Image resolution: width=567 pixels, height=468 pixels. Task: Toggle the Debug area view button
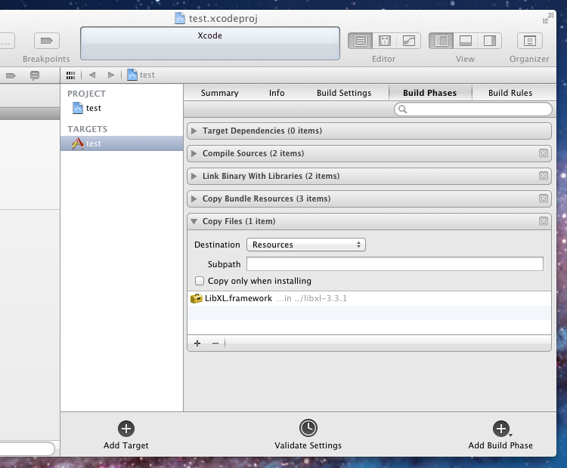pos(466,41)
